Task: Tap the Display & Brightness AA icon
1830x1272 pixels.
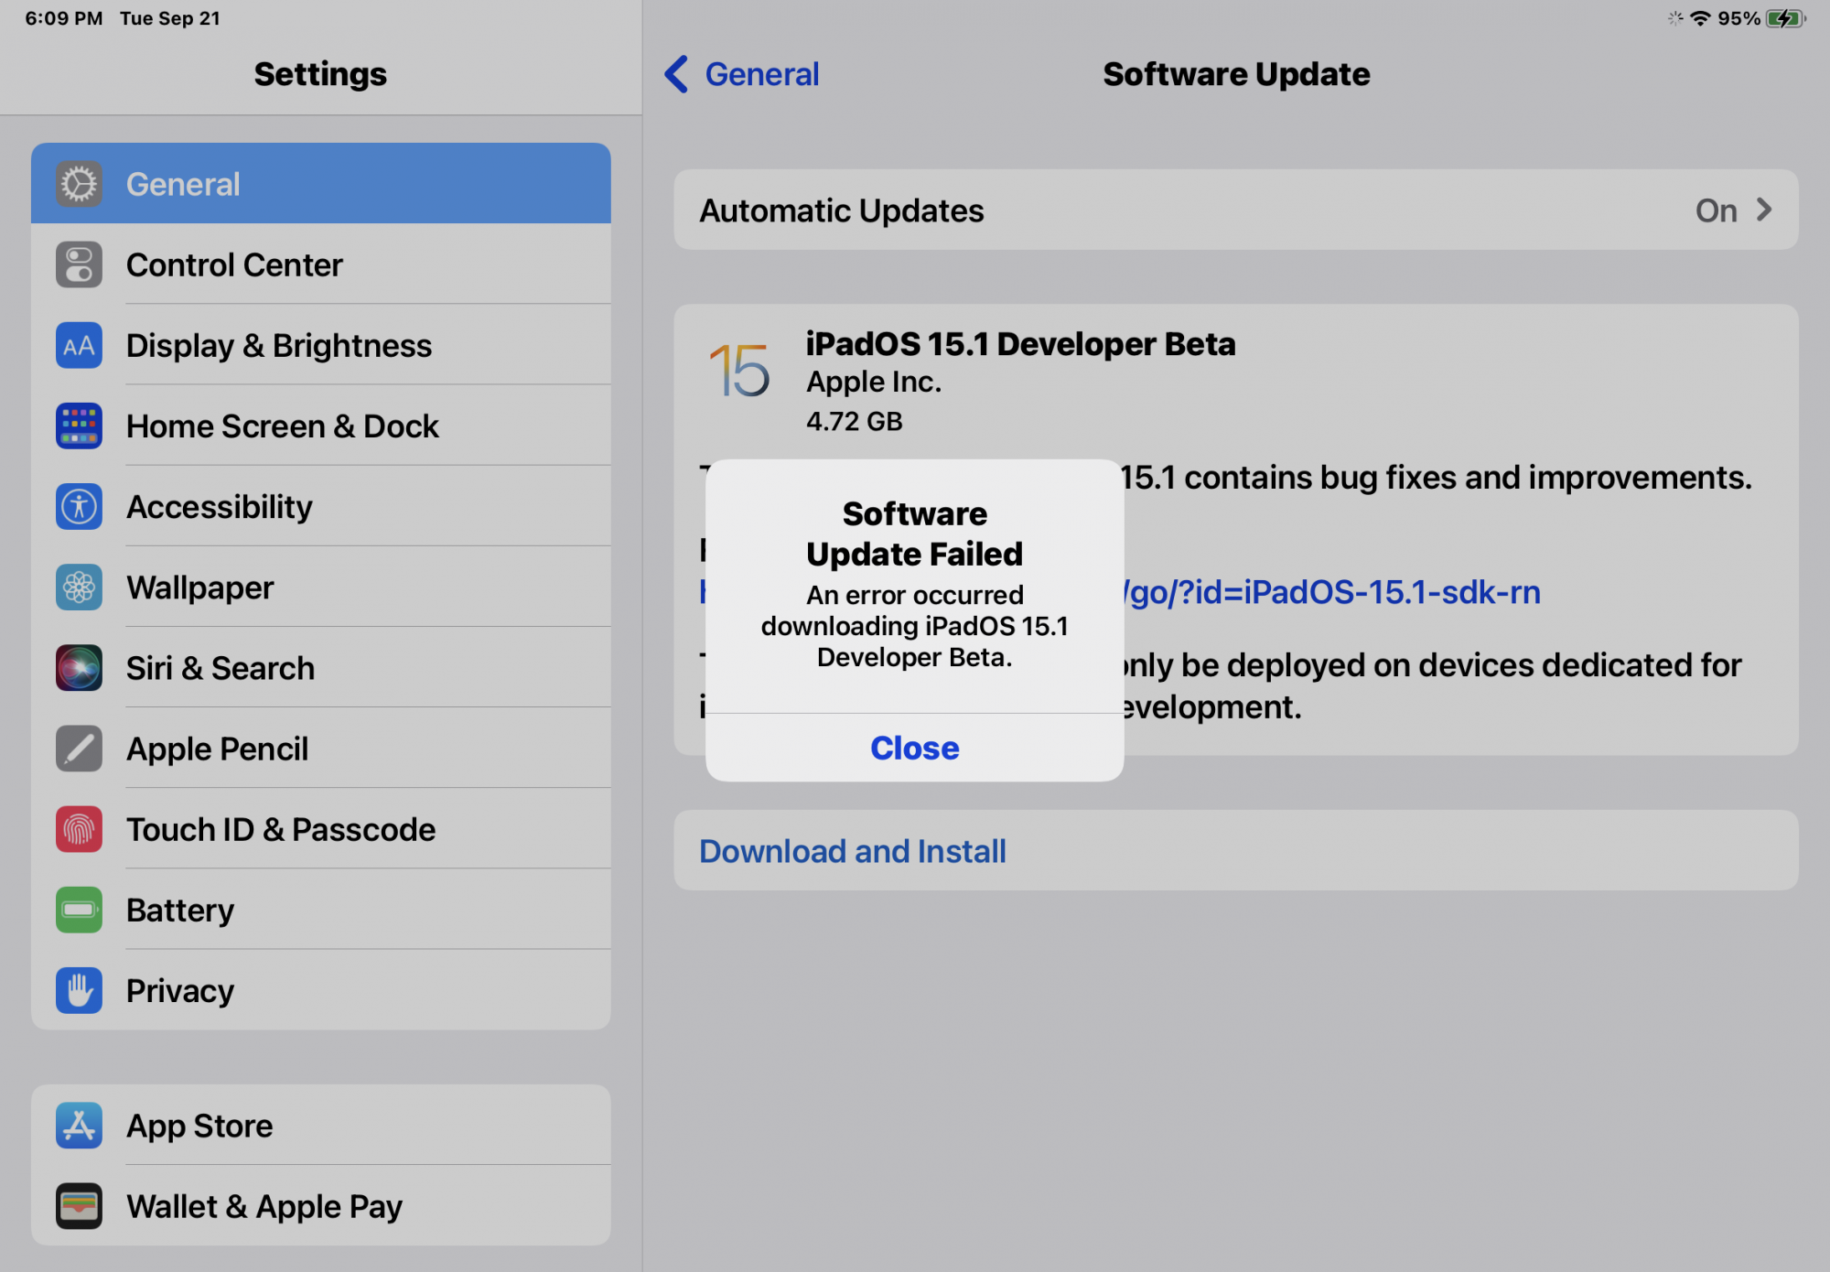Action: [79, 345]
